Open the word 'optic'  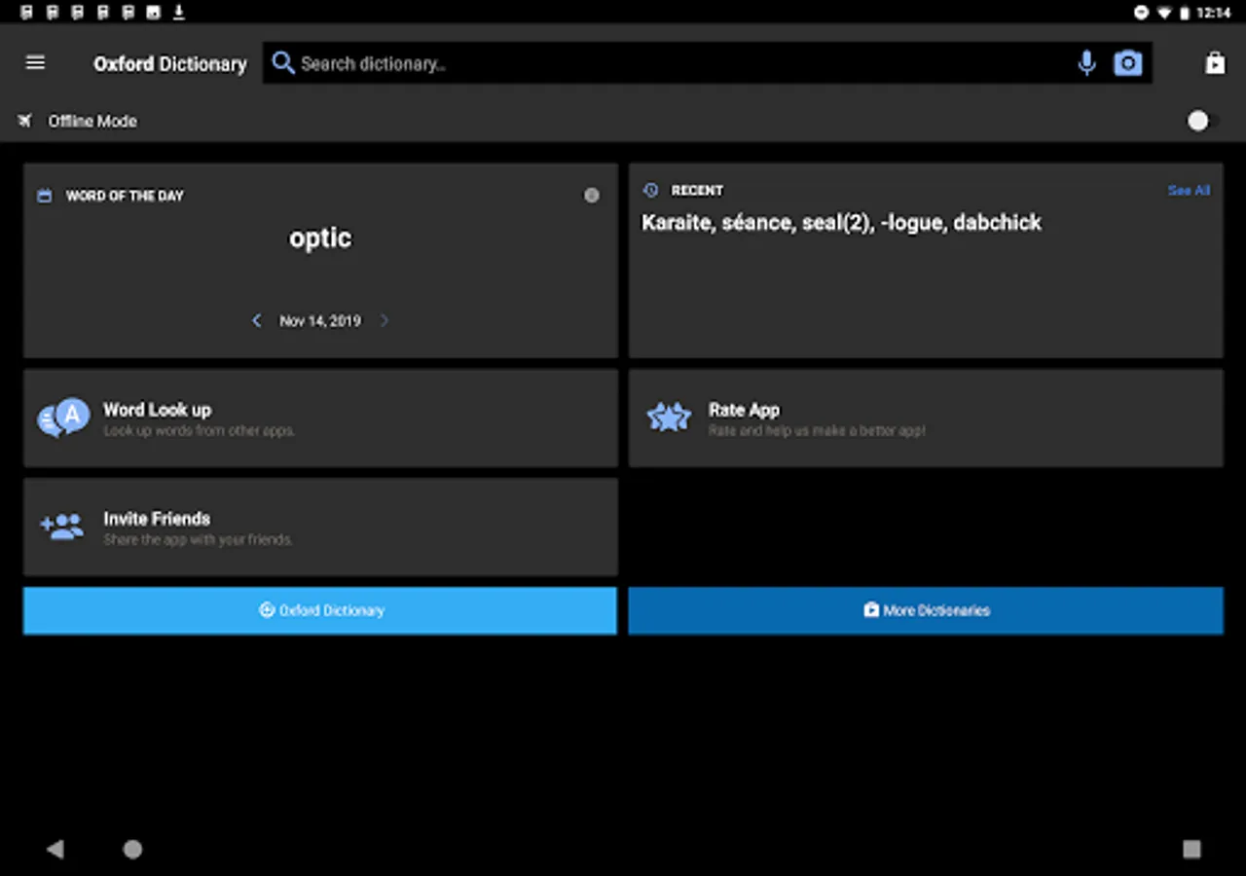click(320, 238)
